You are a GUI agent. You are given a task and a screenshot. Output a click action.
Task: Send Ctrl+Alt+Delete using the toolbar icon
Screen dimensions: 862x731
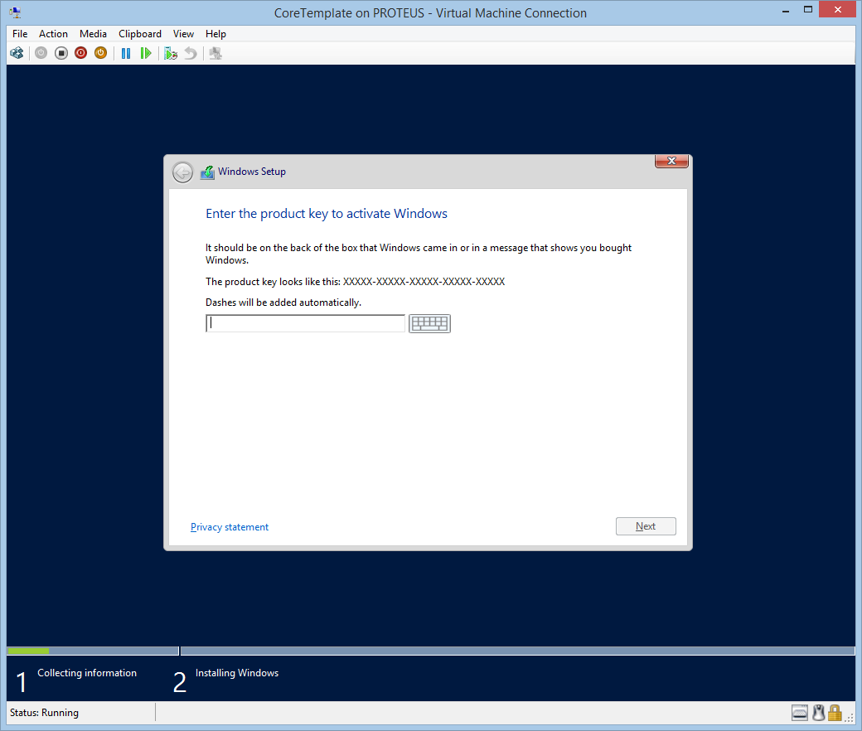17,53
